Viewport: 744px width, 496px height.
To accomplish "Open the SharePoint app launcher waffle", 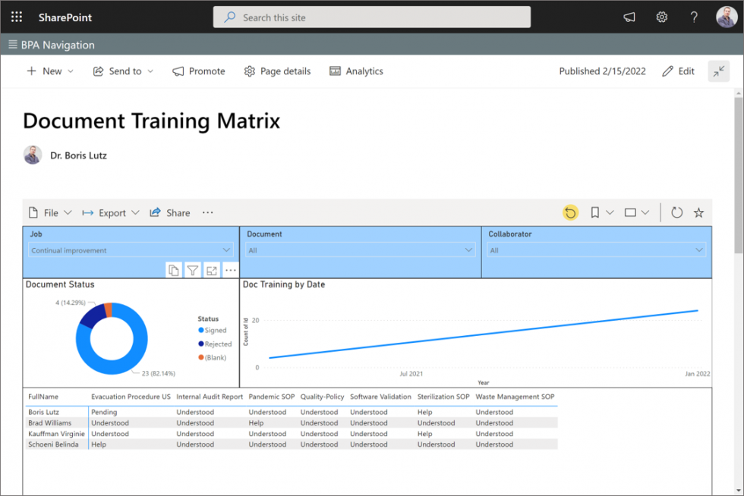I will 16,16.
